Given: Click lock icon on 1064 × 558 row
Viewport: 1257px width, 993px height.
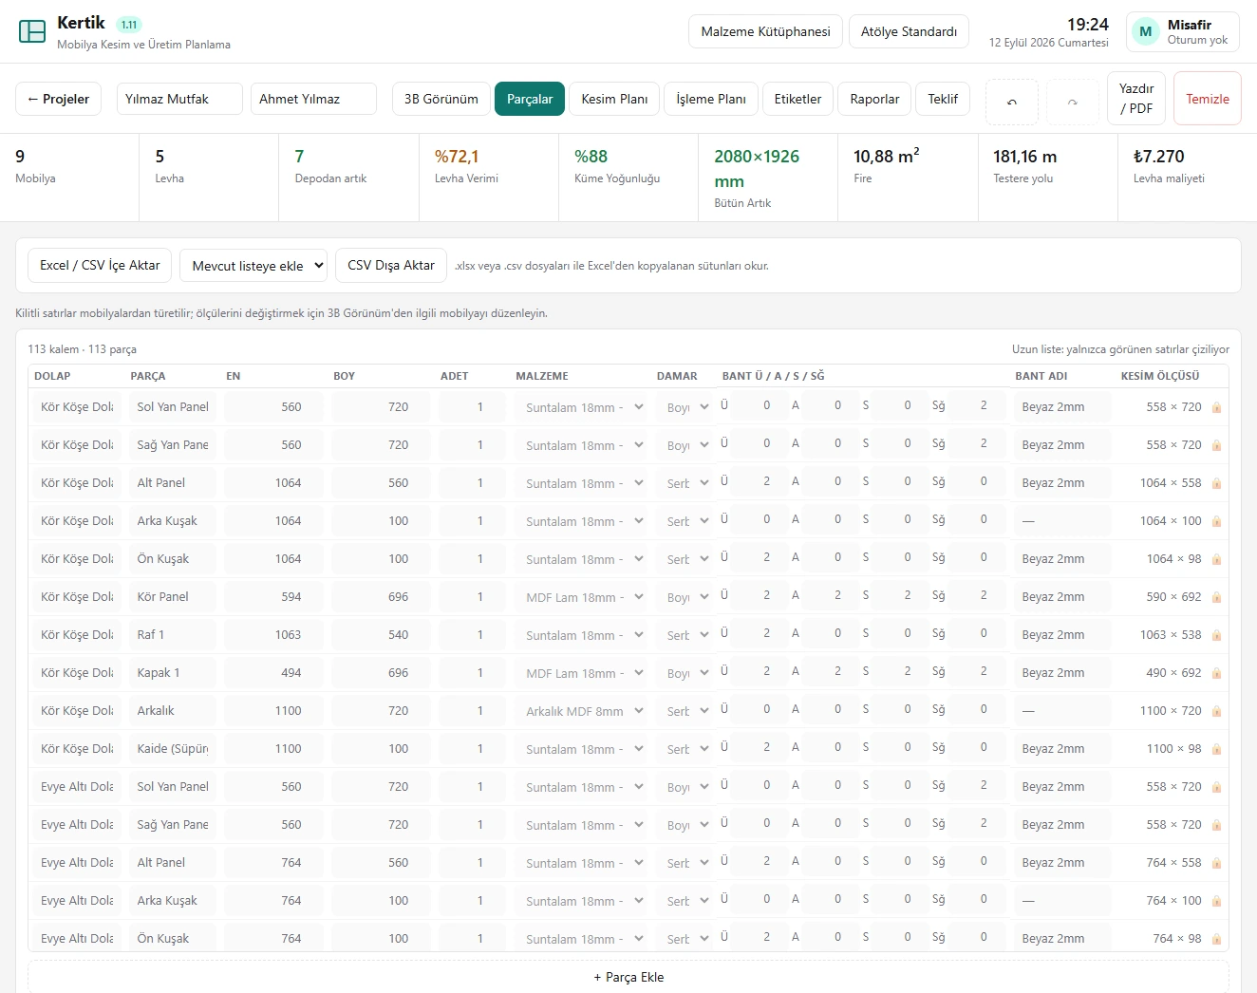Looking at the screenshot, I should (x=1216, y=483).
